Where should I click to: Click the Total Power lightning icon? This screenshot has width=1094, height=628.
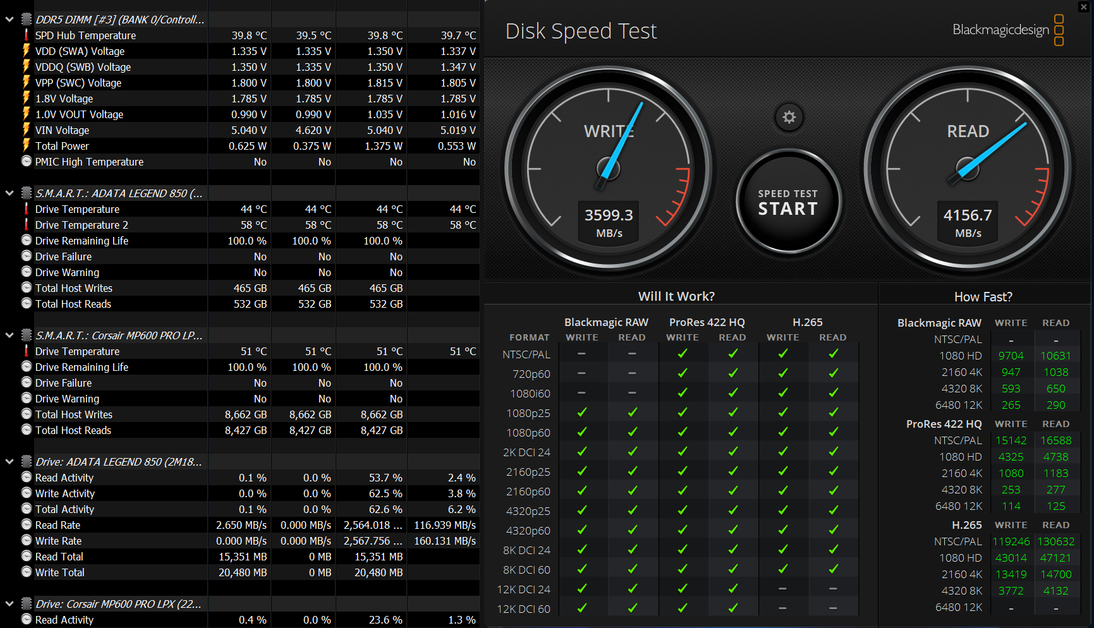click(27, 145)
